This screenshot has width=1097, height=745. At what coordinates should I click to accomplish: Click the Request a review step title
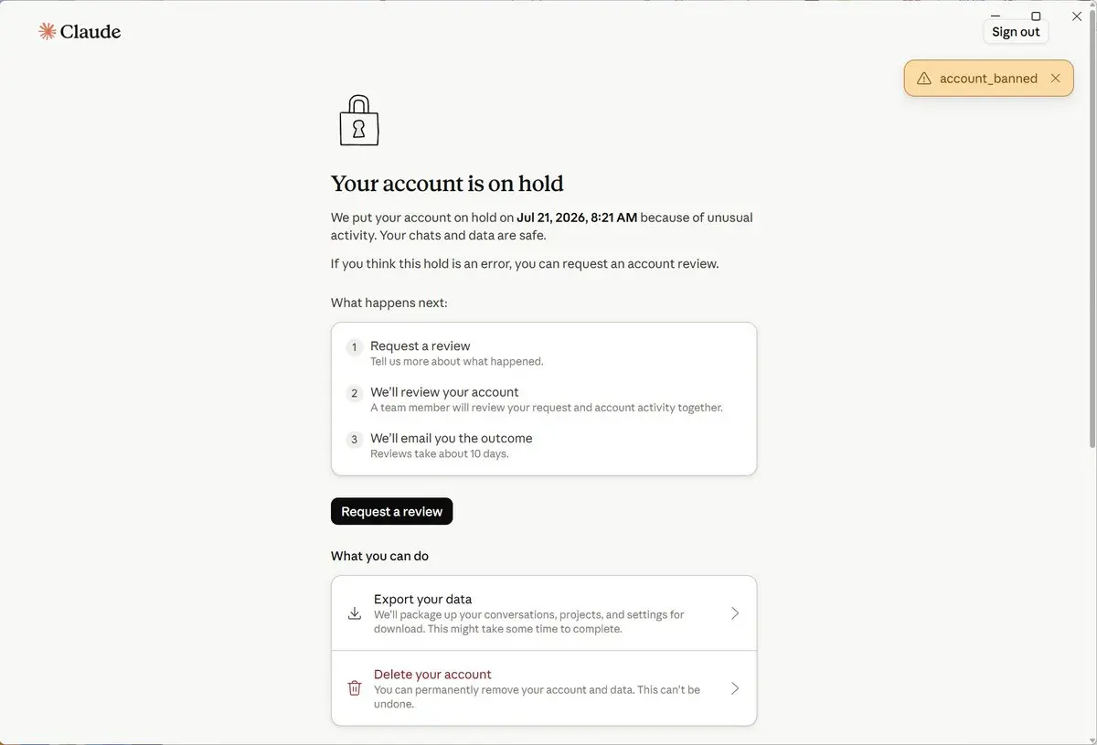click(421, 346)
